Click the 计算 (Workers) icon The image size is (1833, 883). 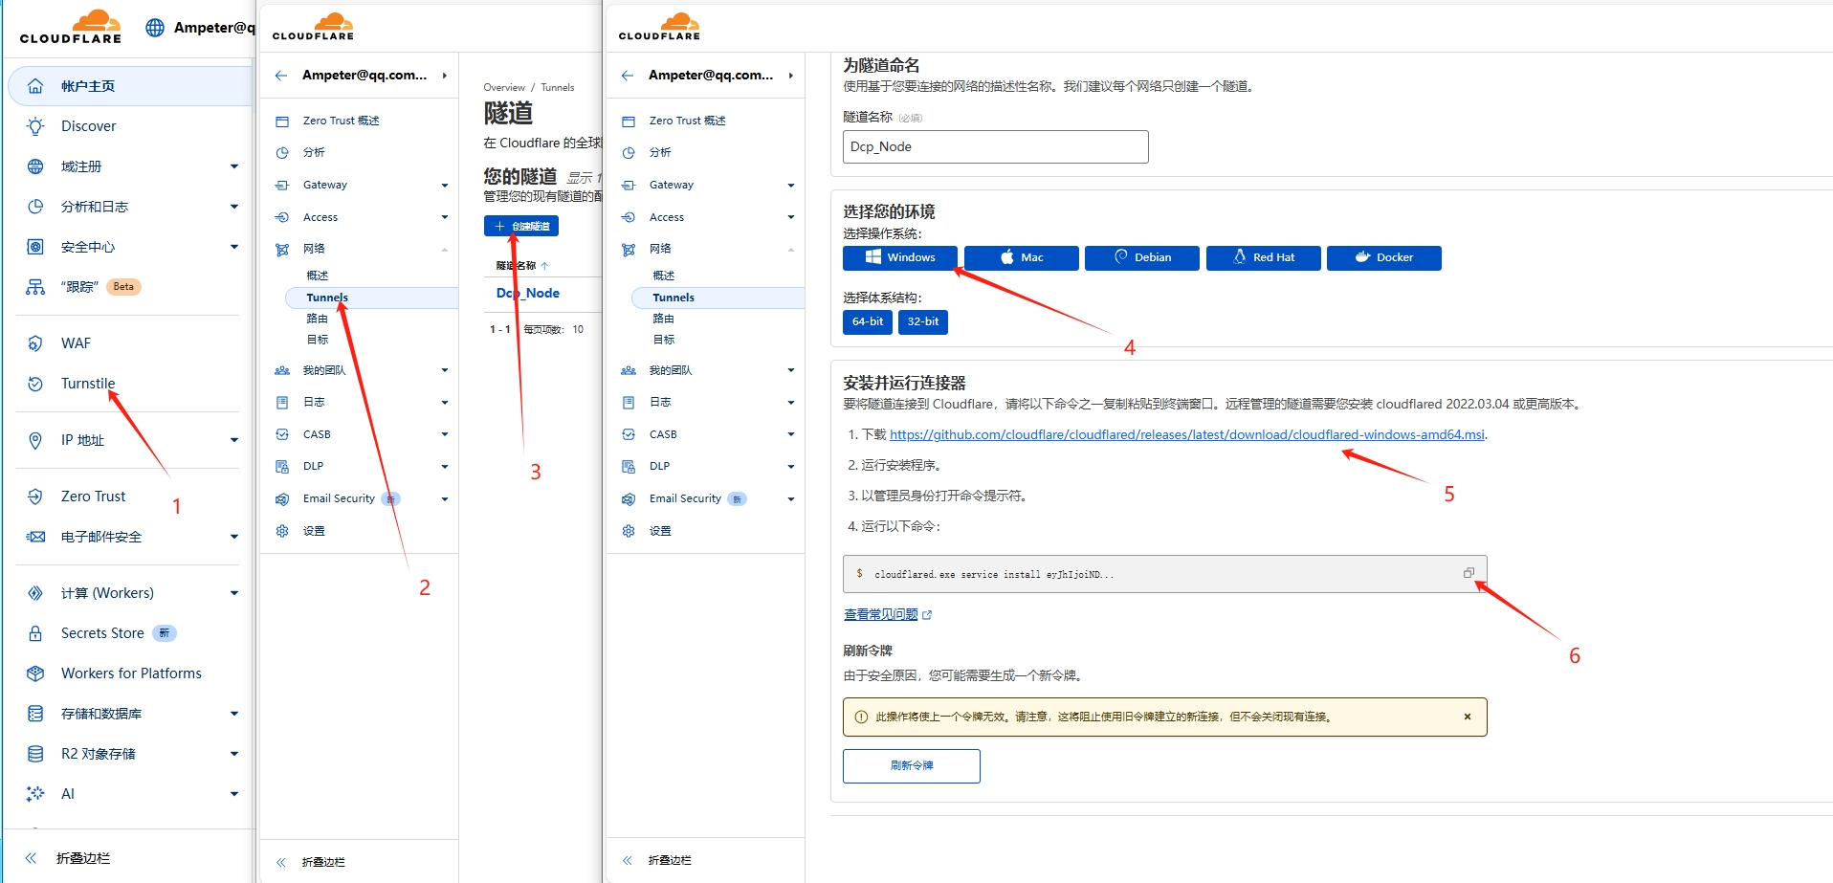35,593
